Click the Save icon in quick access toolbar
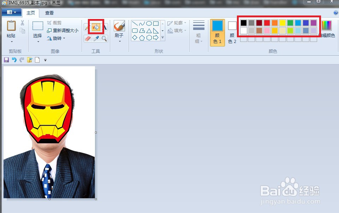The image size is (339, 213). point(6,60)
